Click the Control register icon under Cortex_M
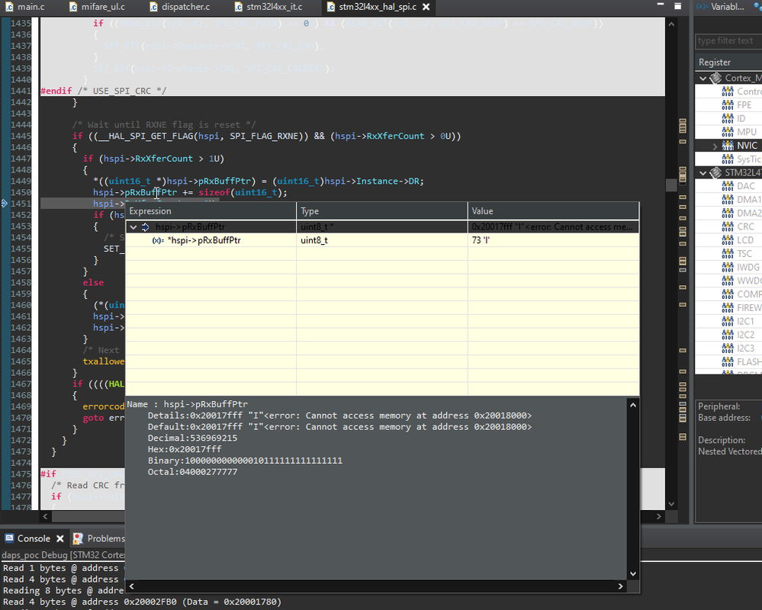Image resolution: width=762 pixels, height=610 pixels. (728, 91)
